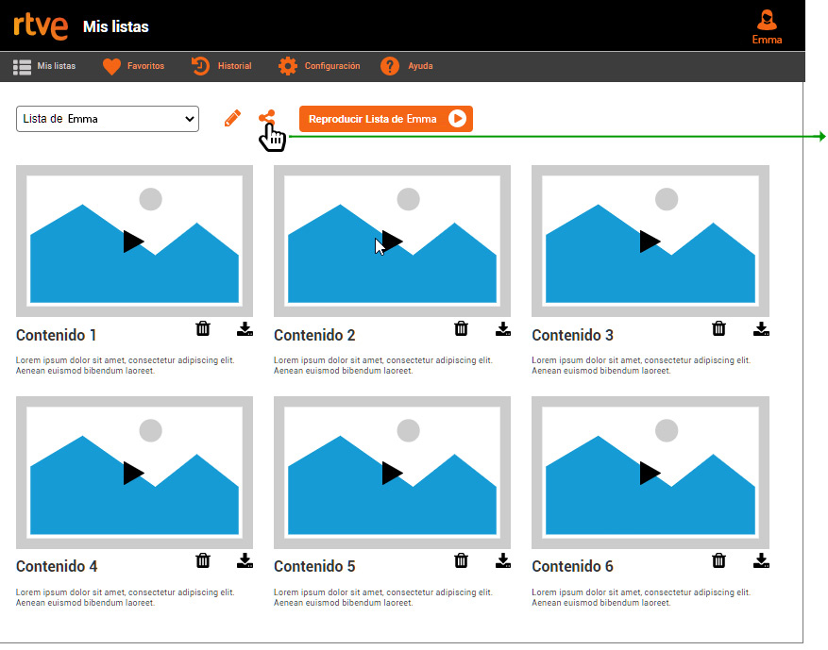Click the rtve logo

point(41,26)
